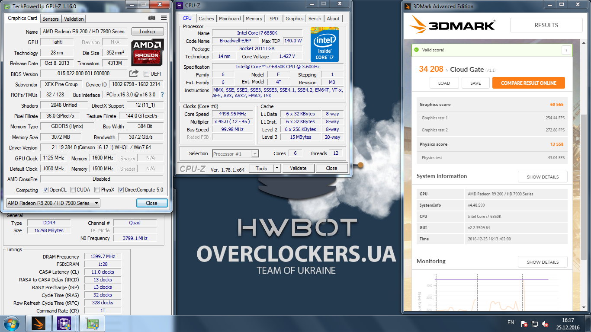591x332 pixels.
Task: Open the SPD tab in CPU-Z
Action: pyautogui.click(x=274, y=19)
